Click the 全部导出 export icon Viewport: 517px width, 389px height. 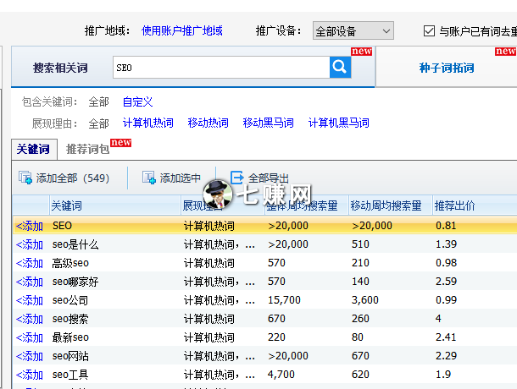pyautogui.click(x=236, y=178)
